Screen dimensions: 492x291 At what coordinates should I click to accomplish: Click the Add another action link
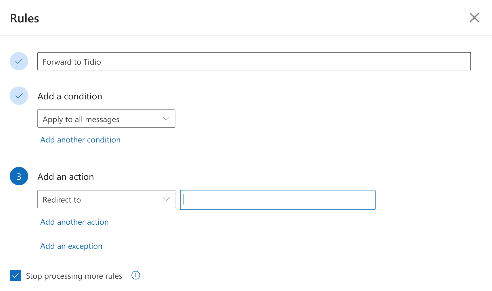click(x=74, y=222)
